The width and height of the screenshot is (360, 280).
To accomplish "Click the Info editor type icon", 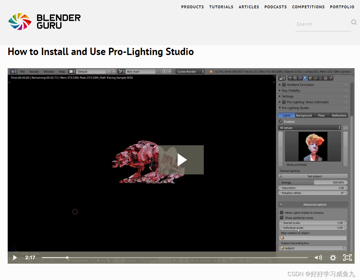I will click(x=14, y=72).
